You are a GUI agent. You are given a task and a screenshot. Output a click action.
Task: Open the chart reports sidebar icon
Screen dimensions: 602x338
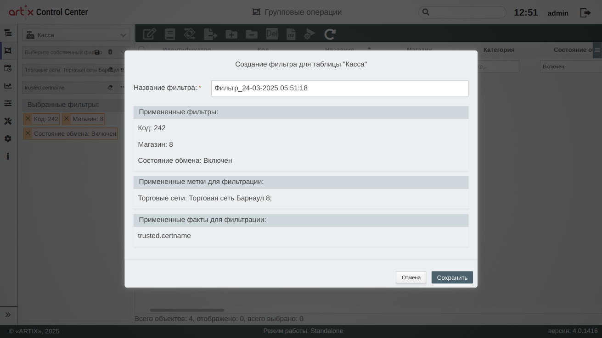point(8,86)
